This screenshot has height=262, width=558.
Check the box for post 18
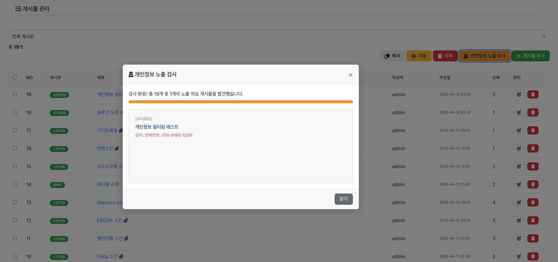tap(15, 112)
